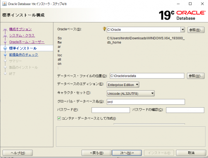208x158 pixels.
Task: Click the ヘルプ(H) help button
Action: coord(18,153)
